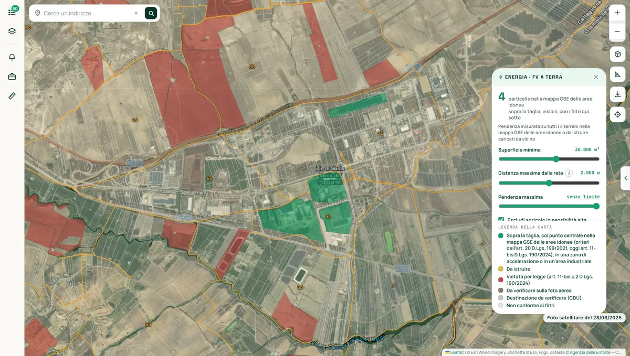Focus the Cerca un indirizzo search field
Image resolution: width=630 pixels, height=356 pixels.
[87, 13]
